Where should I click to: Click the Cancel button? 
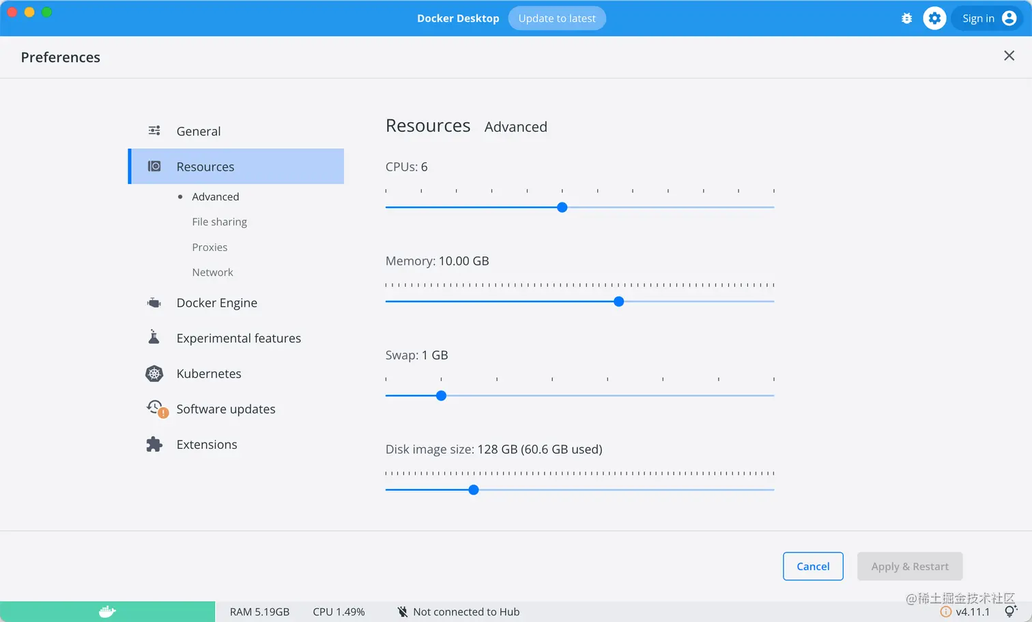click(x=813, y=566)
